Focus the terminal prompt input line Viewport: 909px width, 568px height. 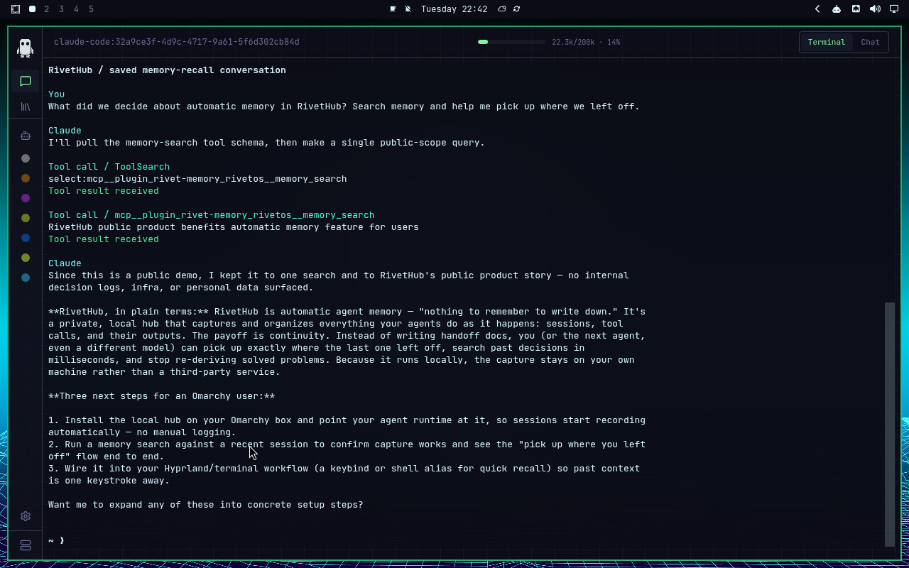tap(57, 540)
